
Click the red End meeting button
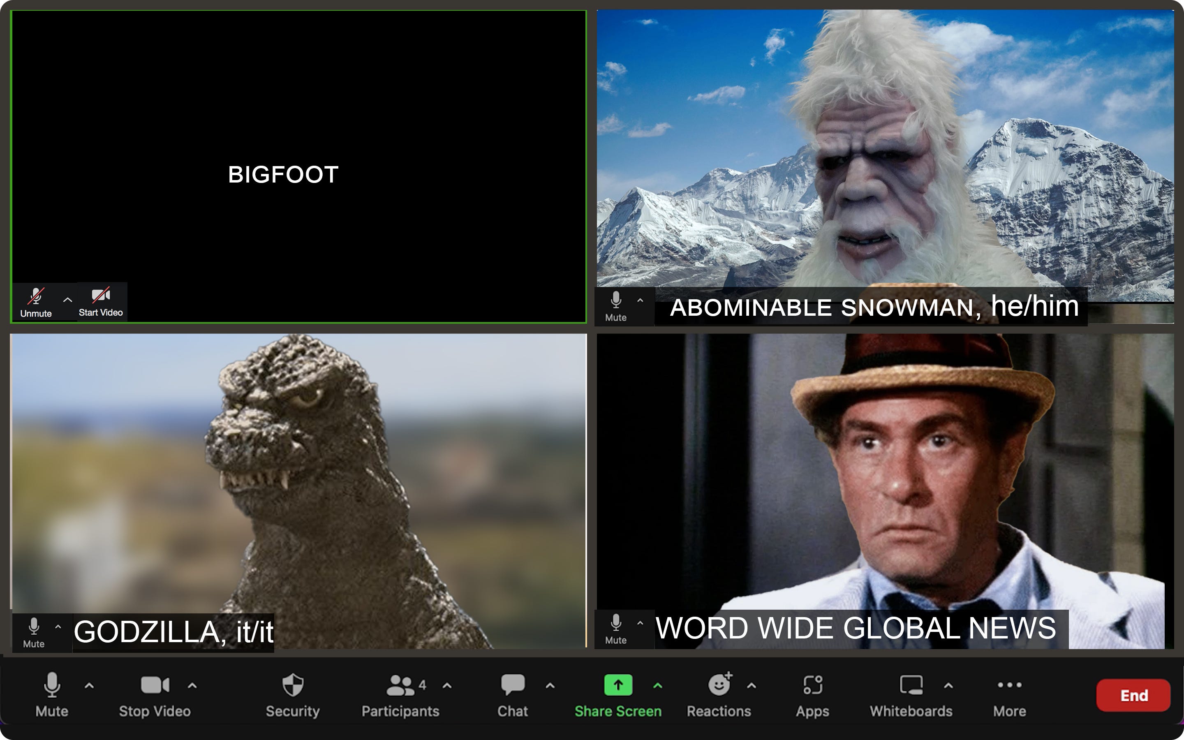click(x=1133, y=695)
